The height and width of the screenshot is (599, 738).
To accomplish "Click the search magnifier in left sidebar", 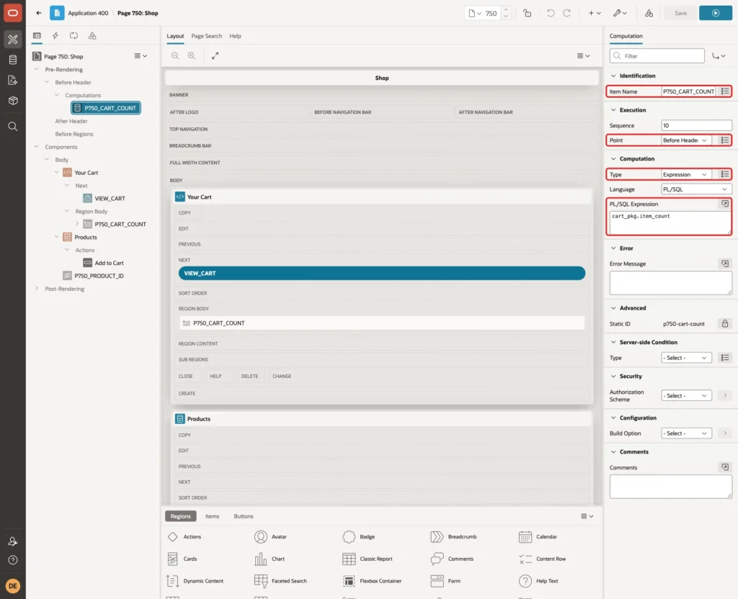I will click(x=13, y=127).
